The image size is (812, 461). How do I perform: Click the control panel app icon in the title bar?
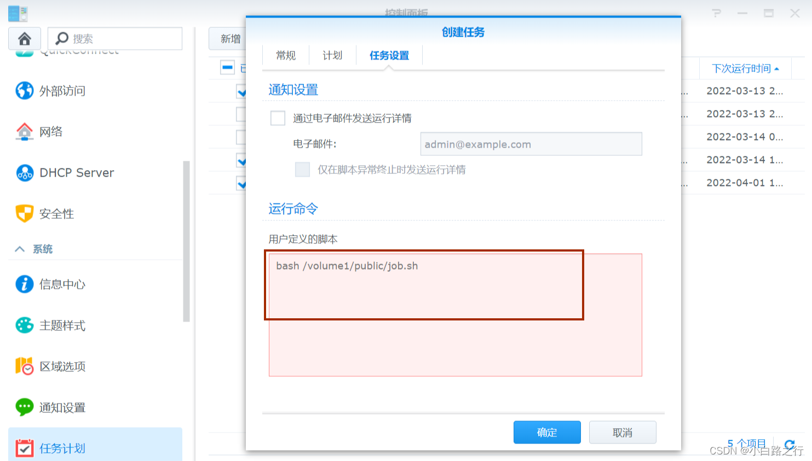coord(18,13)
